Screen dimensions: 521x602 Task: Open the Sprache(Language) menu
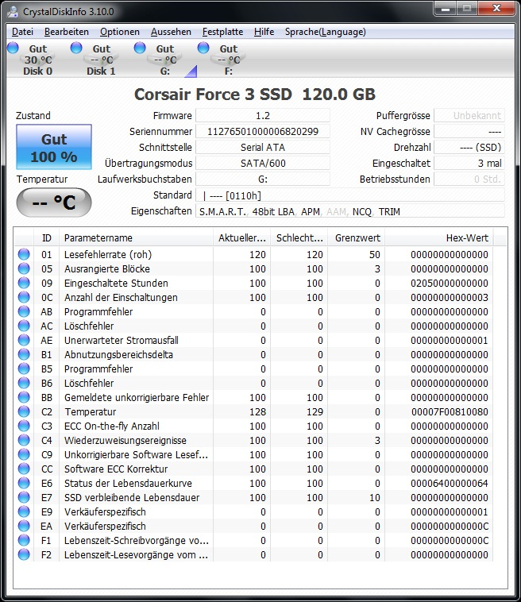325,32
